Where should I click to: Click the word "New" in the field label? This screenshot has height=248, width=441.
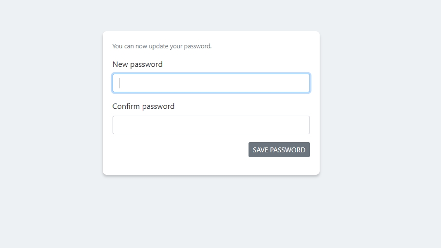tap(120, 64)
